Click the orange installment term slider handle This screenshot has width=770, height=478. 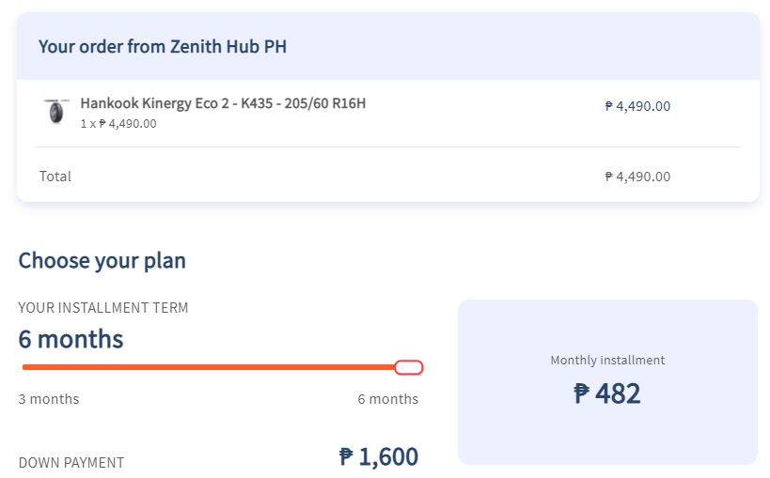click(409, 367)
